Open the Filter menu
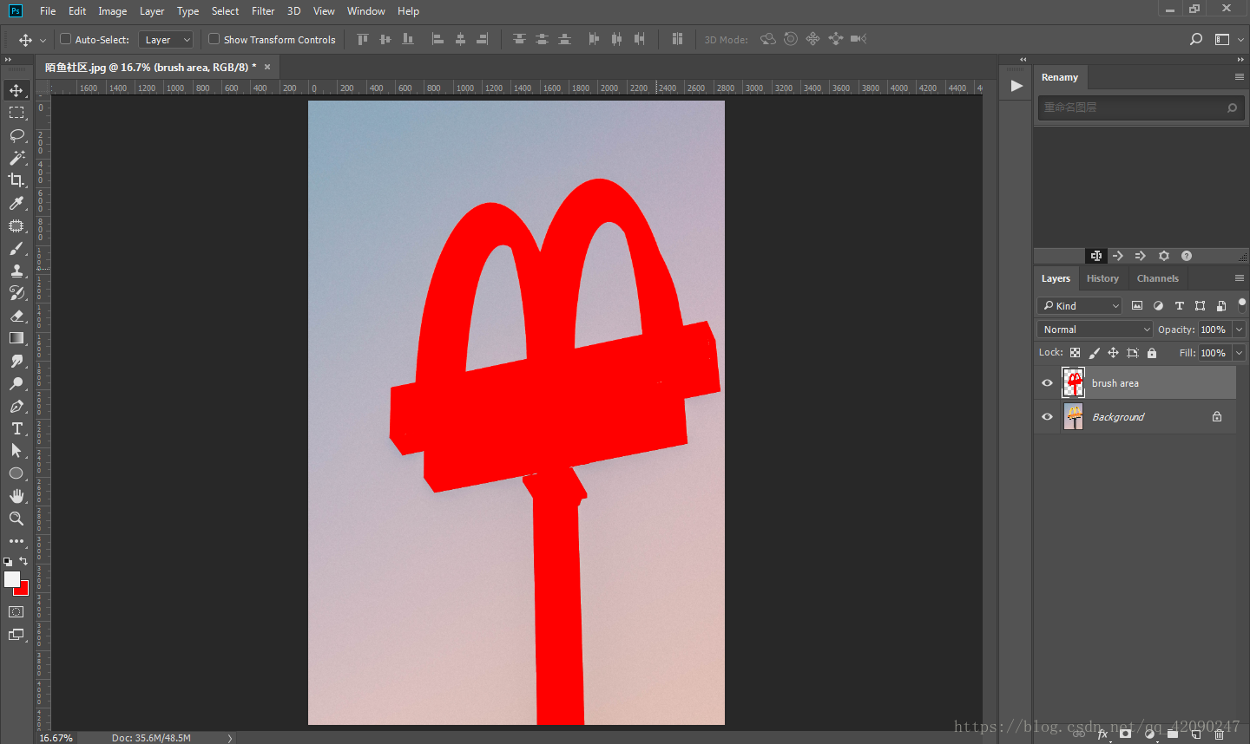This screenshot has height=744, width=1250. pyautogui.click(x=263, y=11)
